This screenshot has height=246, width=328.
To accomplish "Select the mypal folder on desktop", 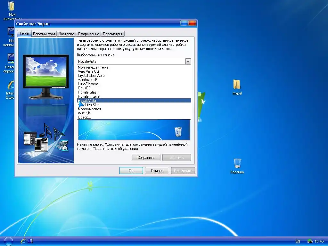I will [x=237, y=87].
